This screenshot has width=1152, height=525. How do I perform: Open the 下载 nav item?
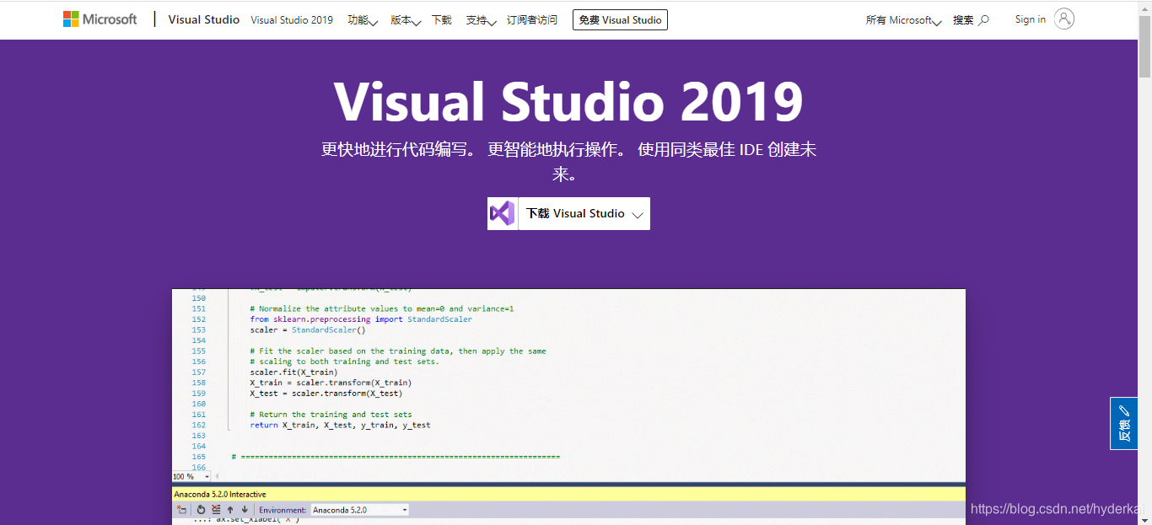coord(441,19)
